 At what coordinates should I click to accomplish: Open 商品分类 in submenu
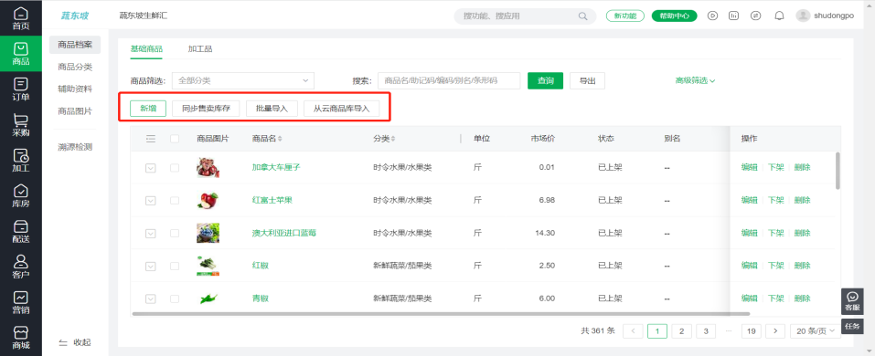tap(75, 67)
